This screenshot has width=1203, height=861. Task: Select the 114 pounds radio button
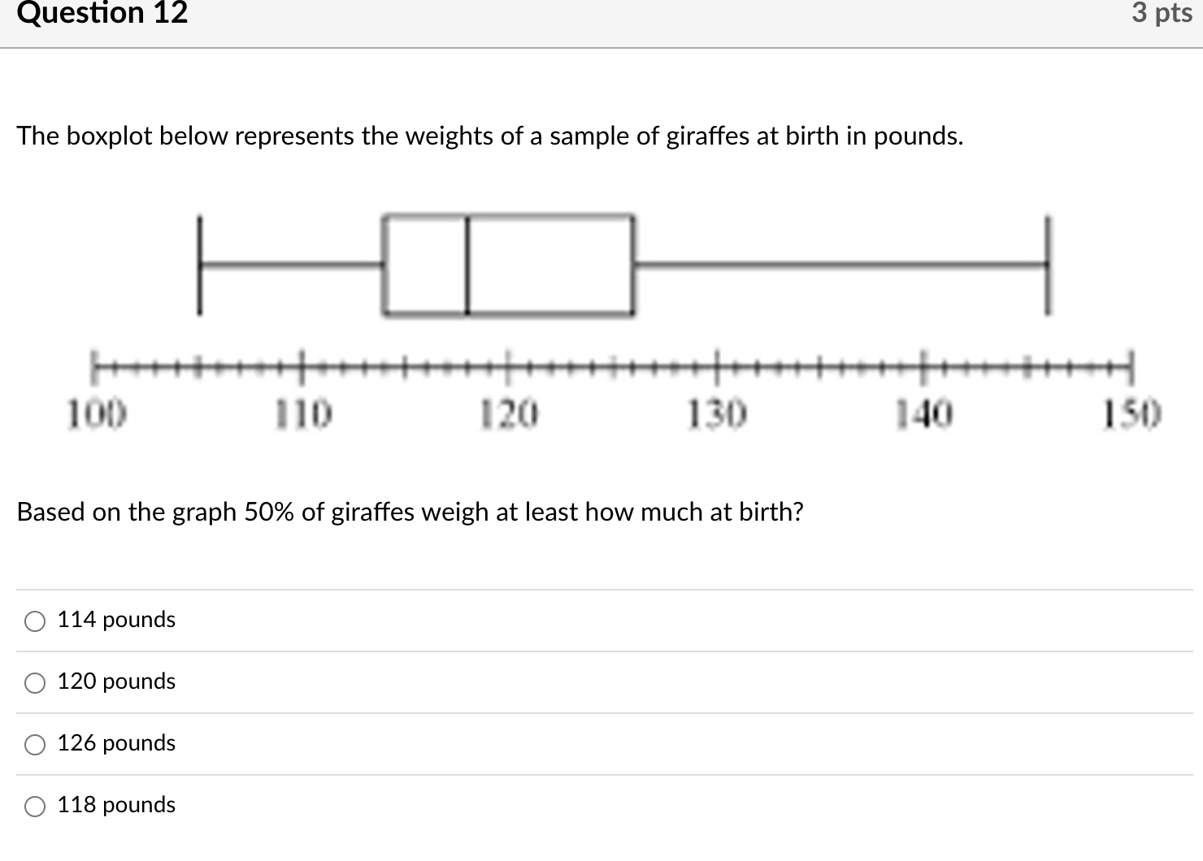pos(33,621)
